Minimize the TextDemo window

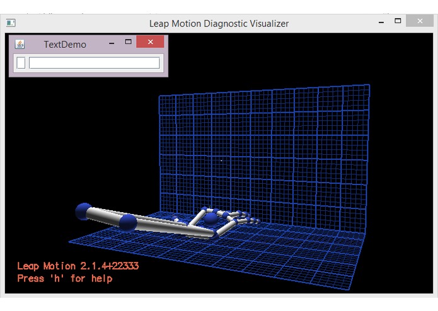tap(112, 43)
